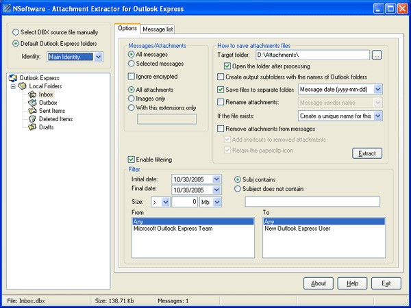The height and width of the screenshot is (308, 411).
Task: Switch to the Options tab
Action: coord(127,28)
